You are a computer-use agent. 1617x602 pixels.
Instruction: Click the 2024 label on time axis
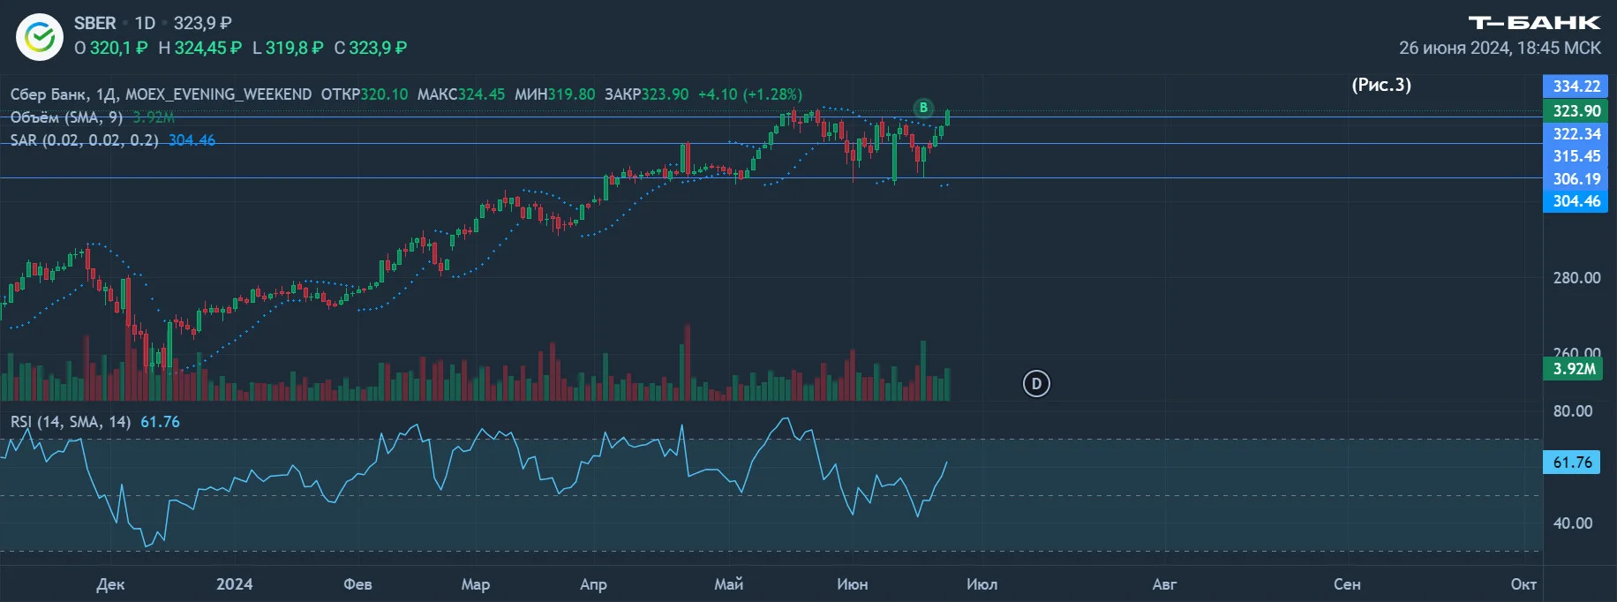click(x=234, y=583)
